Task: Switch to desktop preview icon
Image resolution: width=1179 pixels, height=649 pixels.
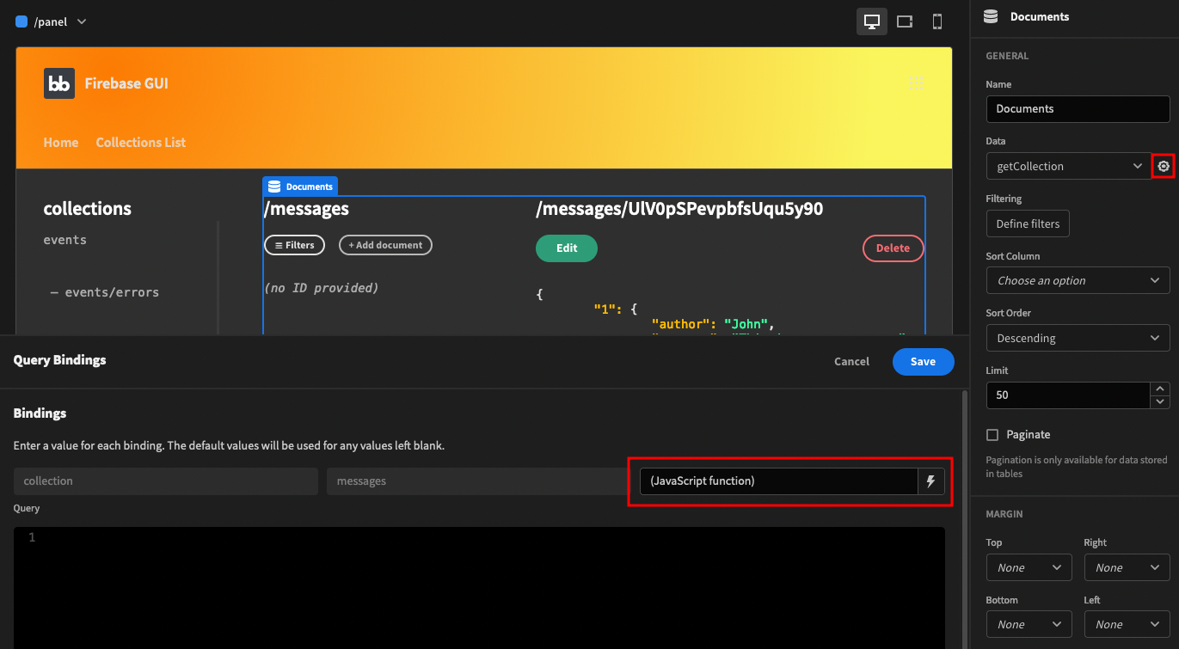Action: tap(871, 21)
